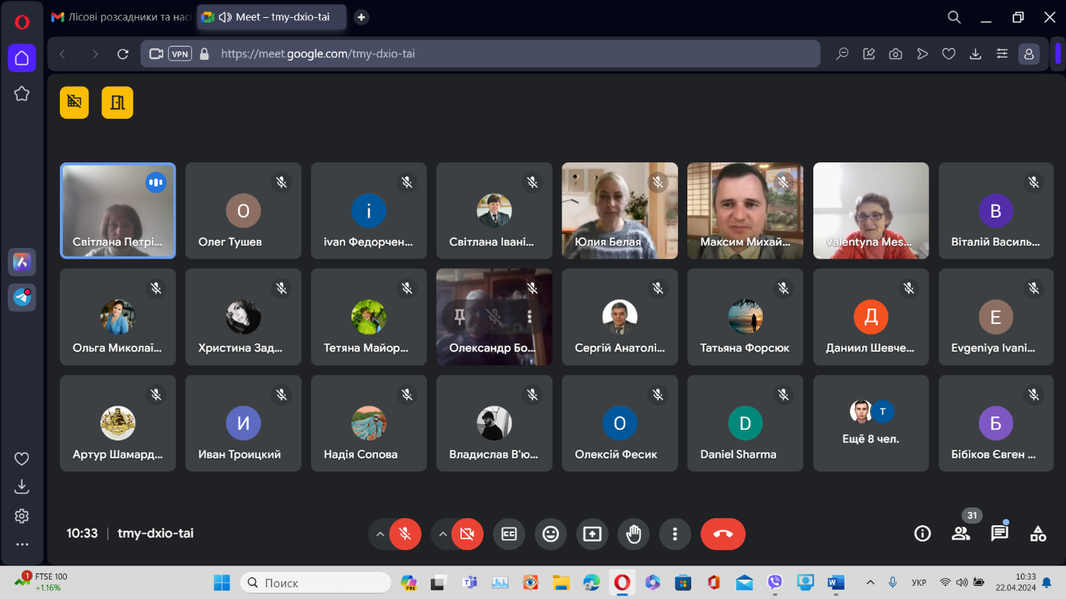1066x599 pixels.
Task: Open Opera Easy Setup sliders icon
Action: pos(1002,54)
